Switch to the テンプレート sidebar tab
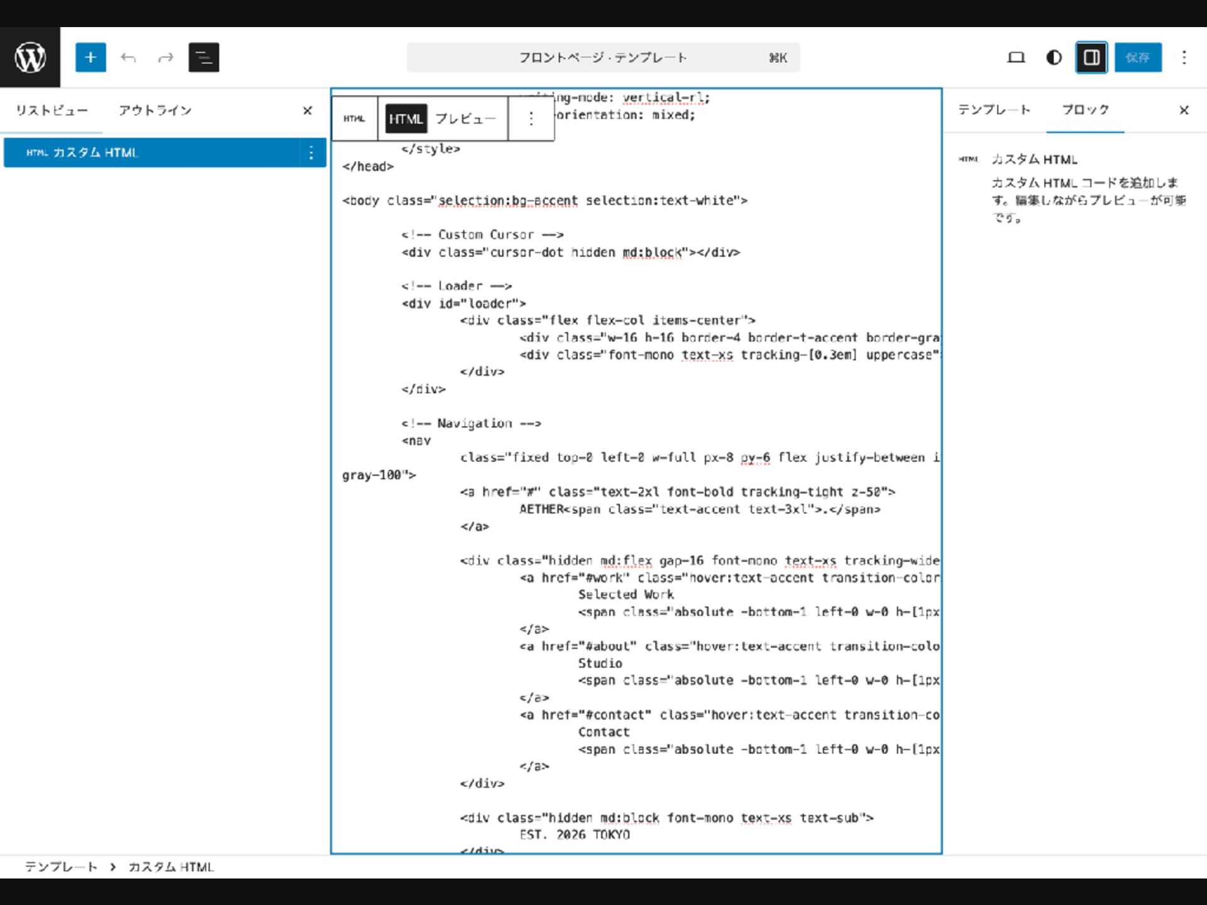The height and width of the screenshot is (905, 1207). pyautogui.click(x=994, y=110)
